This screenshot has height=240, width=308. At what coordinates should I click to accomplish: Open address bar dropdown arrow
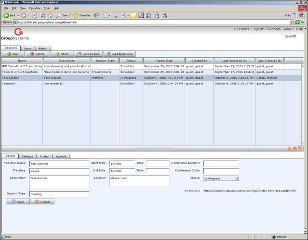click(x=292, y=22)
